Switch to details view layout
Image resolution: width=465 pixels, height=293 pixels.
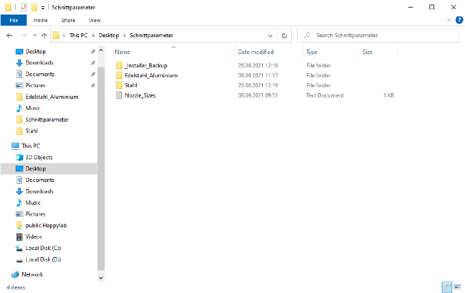point(447,287)
